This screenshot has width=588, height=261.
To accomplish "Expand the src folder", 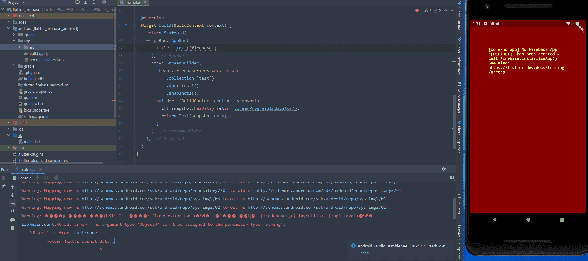I will coord(20,47).
